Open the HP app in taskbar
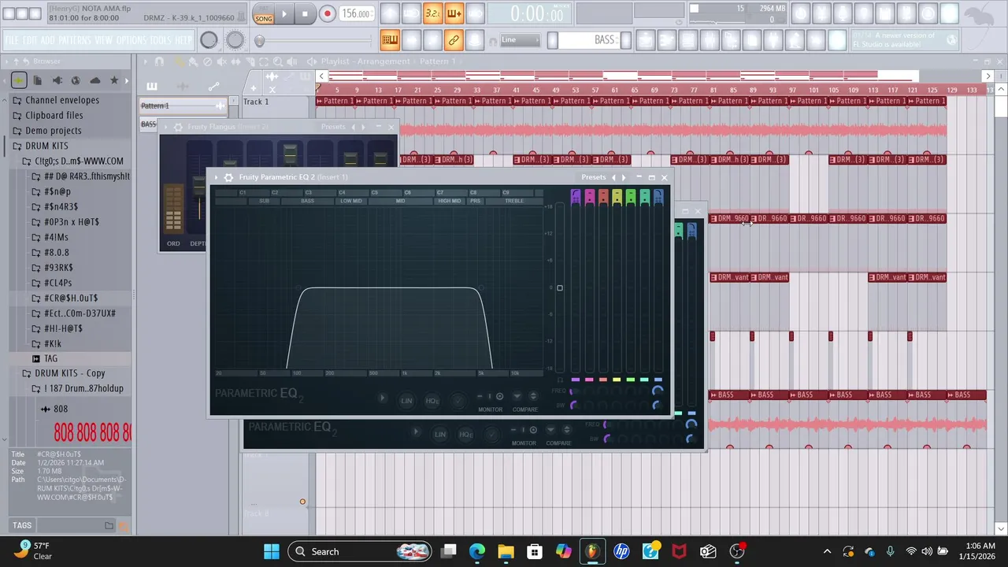 621,551
